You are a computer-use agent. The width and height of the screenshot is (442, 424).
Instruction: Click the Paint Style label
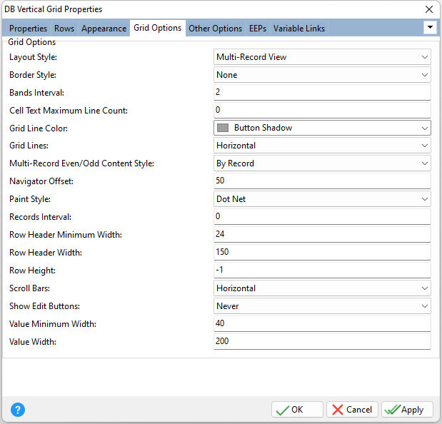30,199
